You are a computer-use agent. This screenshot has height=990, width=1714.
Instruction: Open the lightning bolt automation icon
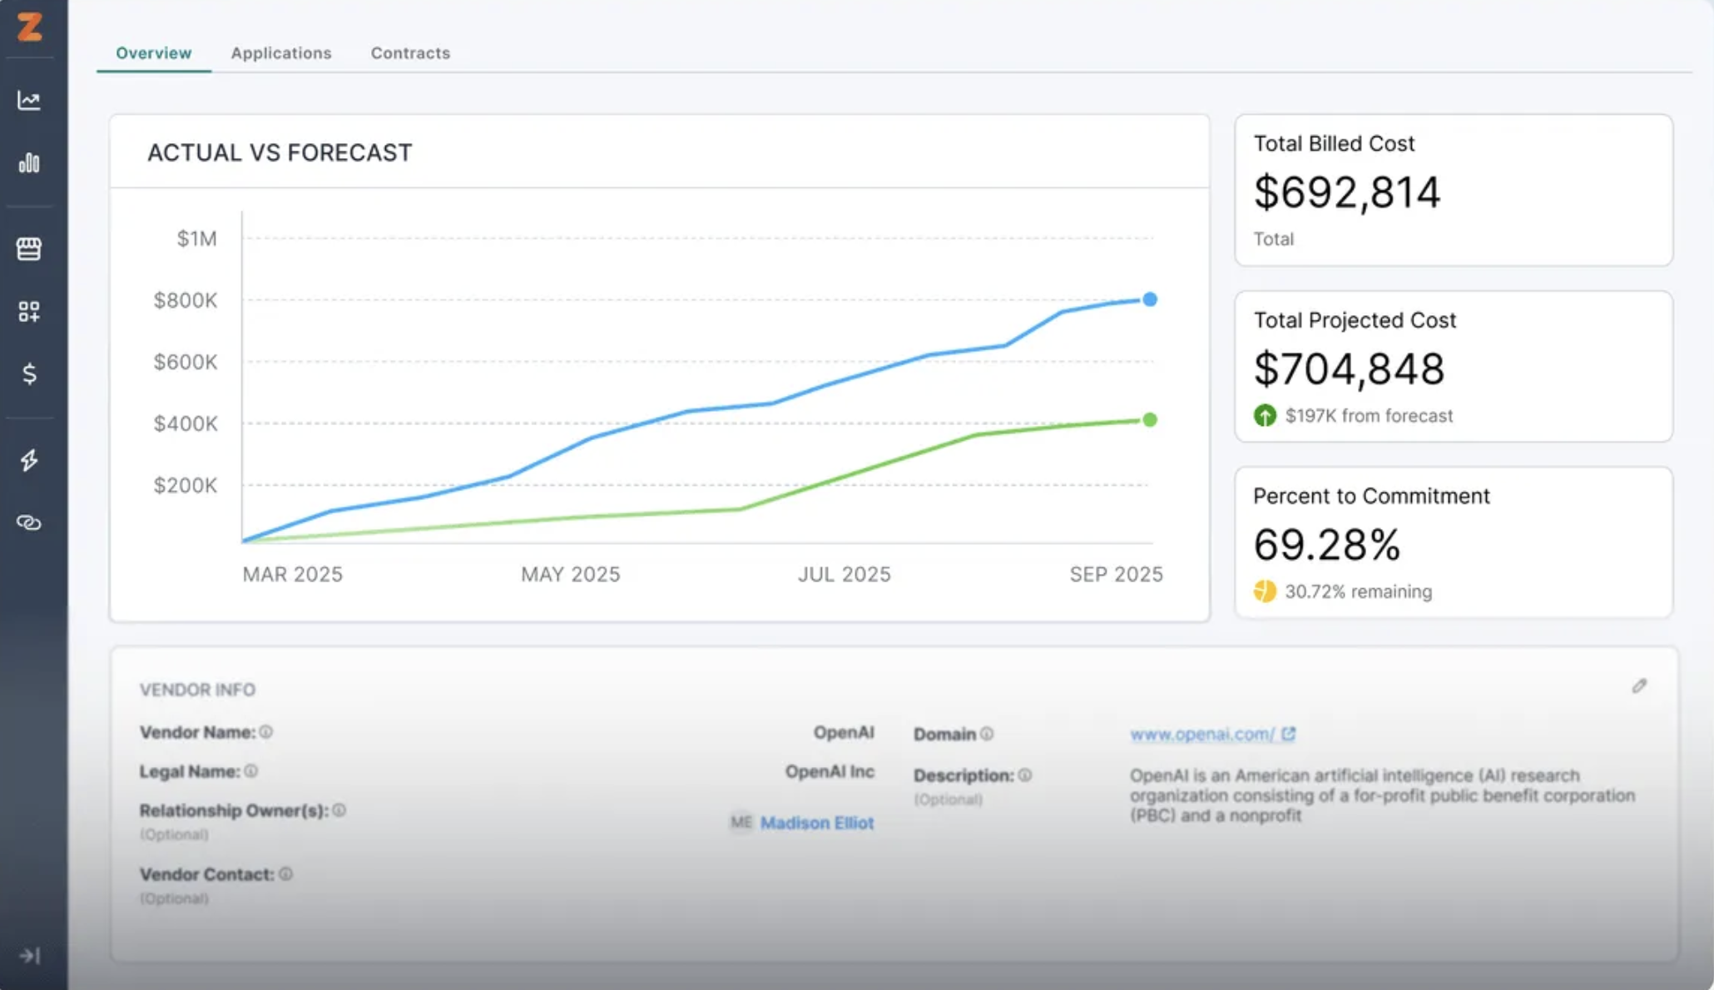(x=29, y=460)
